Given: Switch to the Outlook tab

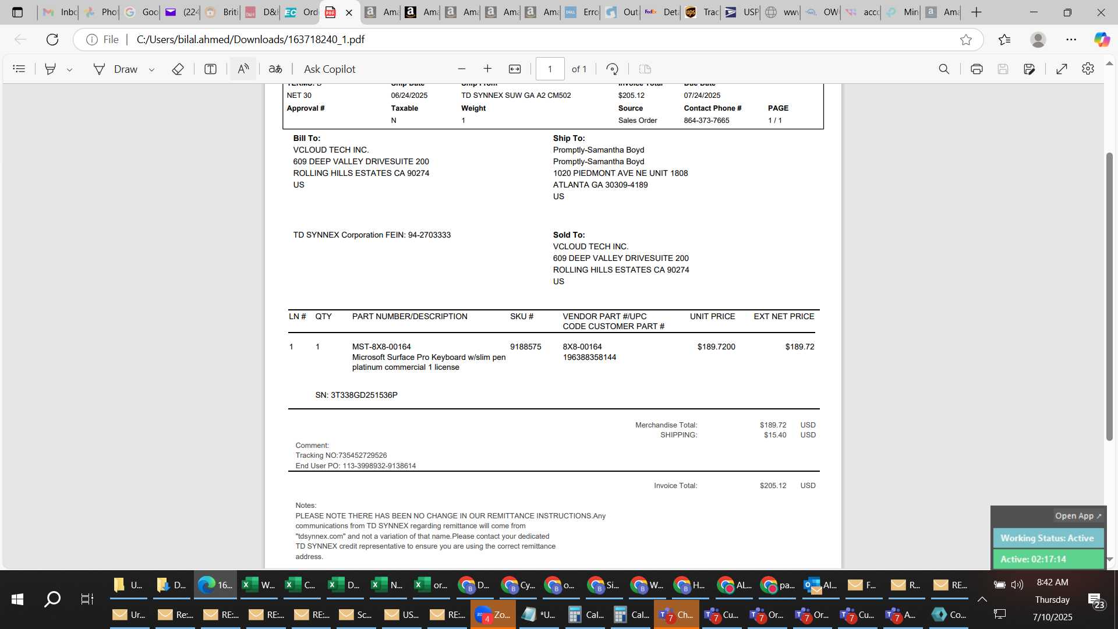Looking at the screenshot, I should coord(622,12).
